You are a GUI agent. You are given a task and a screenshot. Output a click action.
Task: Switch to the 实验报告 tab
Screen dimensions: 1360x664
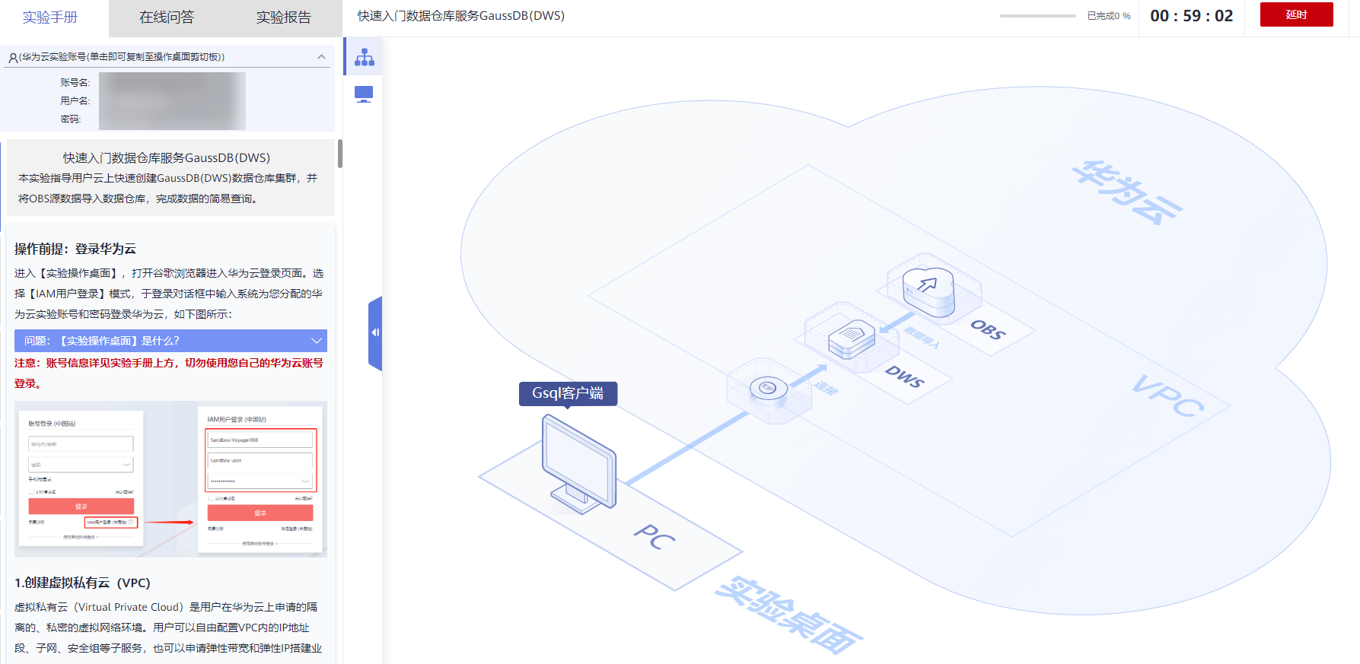click(284, 17)
